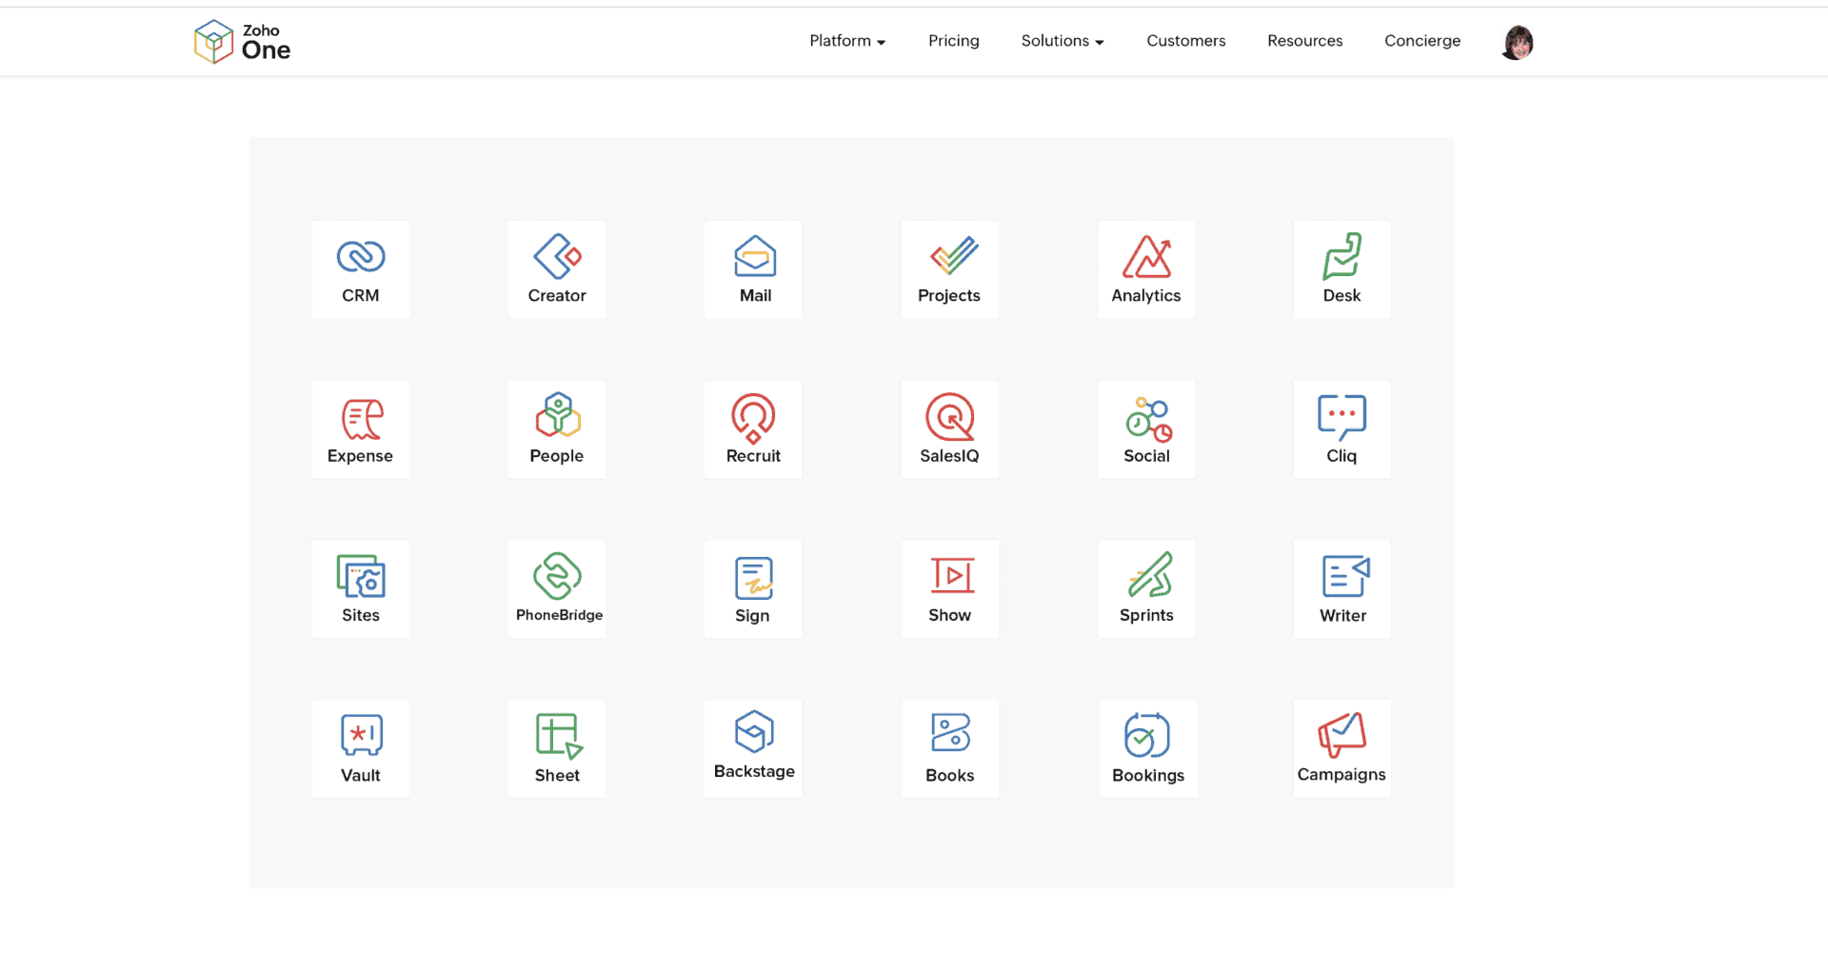Expand the Platform dropdown menu

(x=845, y=41)
